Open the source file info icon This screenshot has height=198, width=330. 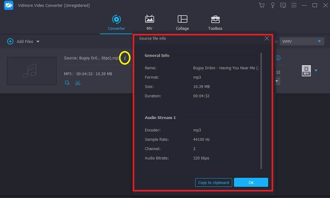pyautogui.click(x=125, y=58)
